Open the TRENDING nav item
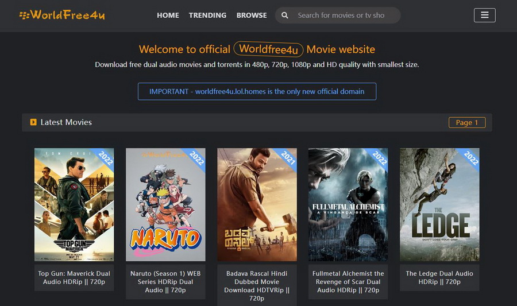Screen dimensions: 517x306 207,16
